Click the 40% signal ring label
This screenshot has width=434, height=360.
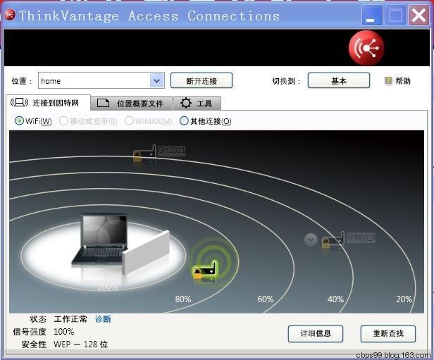pyautogui.click(x=335, y=299)
